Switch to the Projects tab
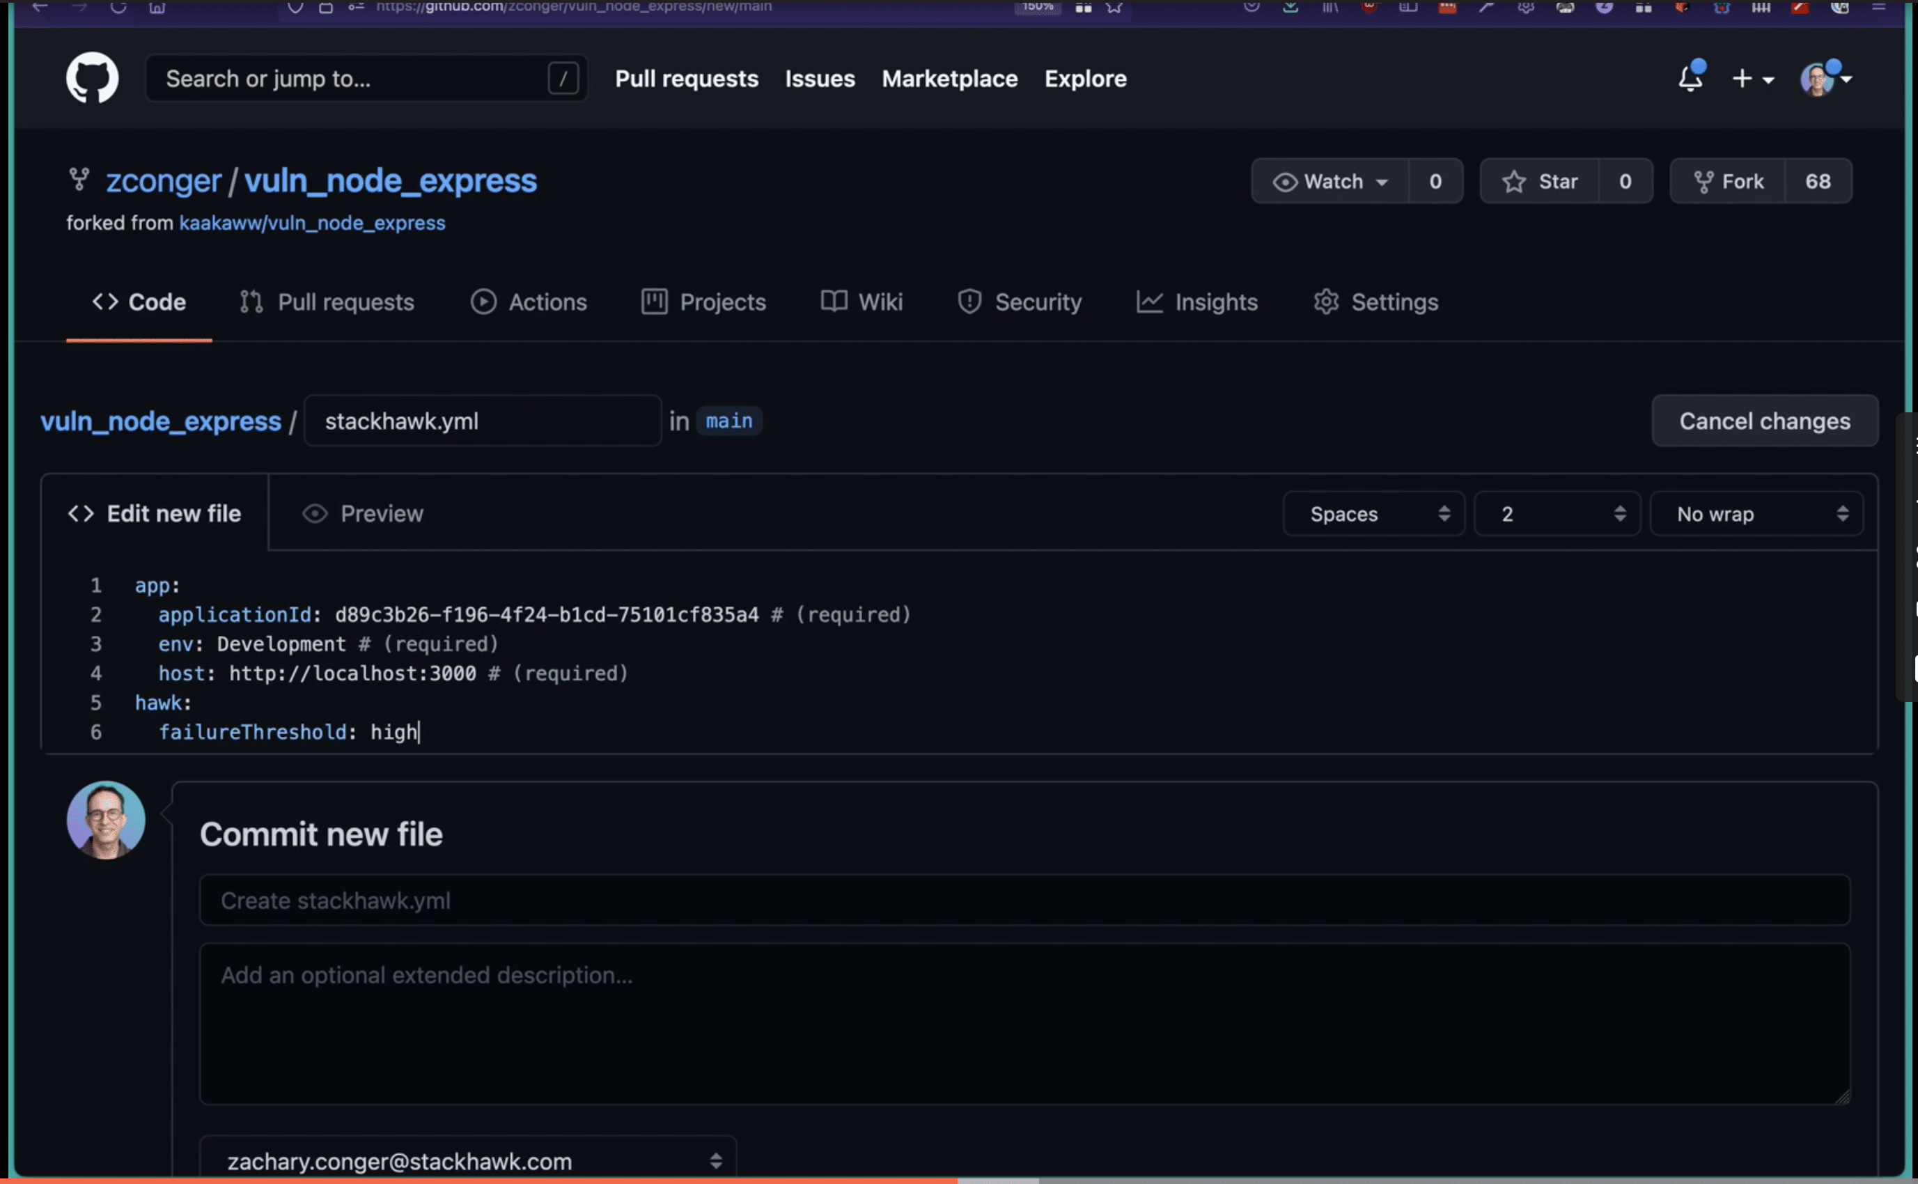 tap(703, 302)
